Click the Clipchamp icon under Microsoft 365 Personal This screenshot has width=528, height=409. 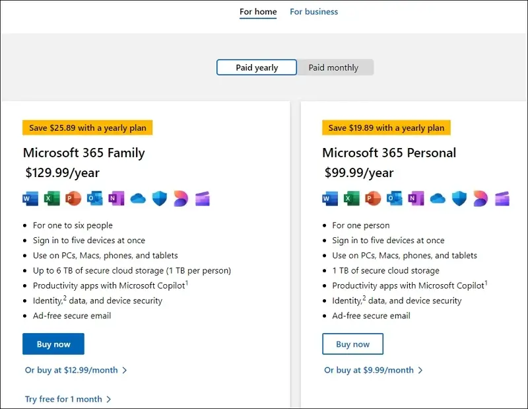tap(502, 199)
